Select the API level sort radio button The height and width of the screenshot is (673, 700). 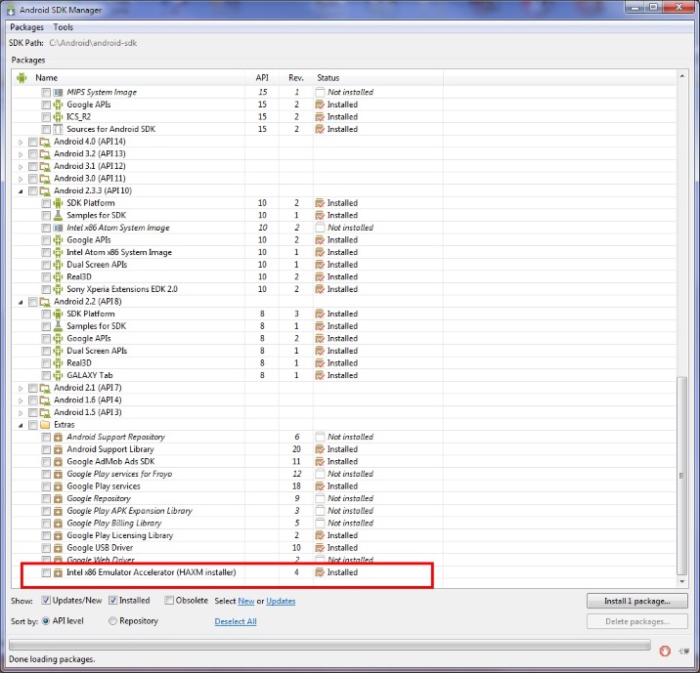click(46, 621)
